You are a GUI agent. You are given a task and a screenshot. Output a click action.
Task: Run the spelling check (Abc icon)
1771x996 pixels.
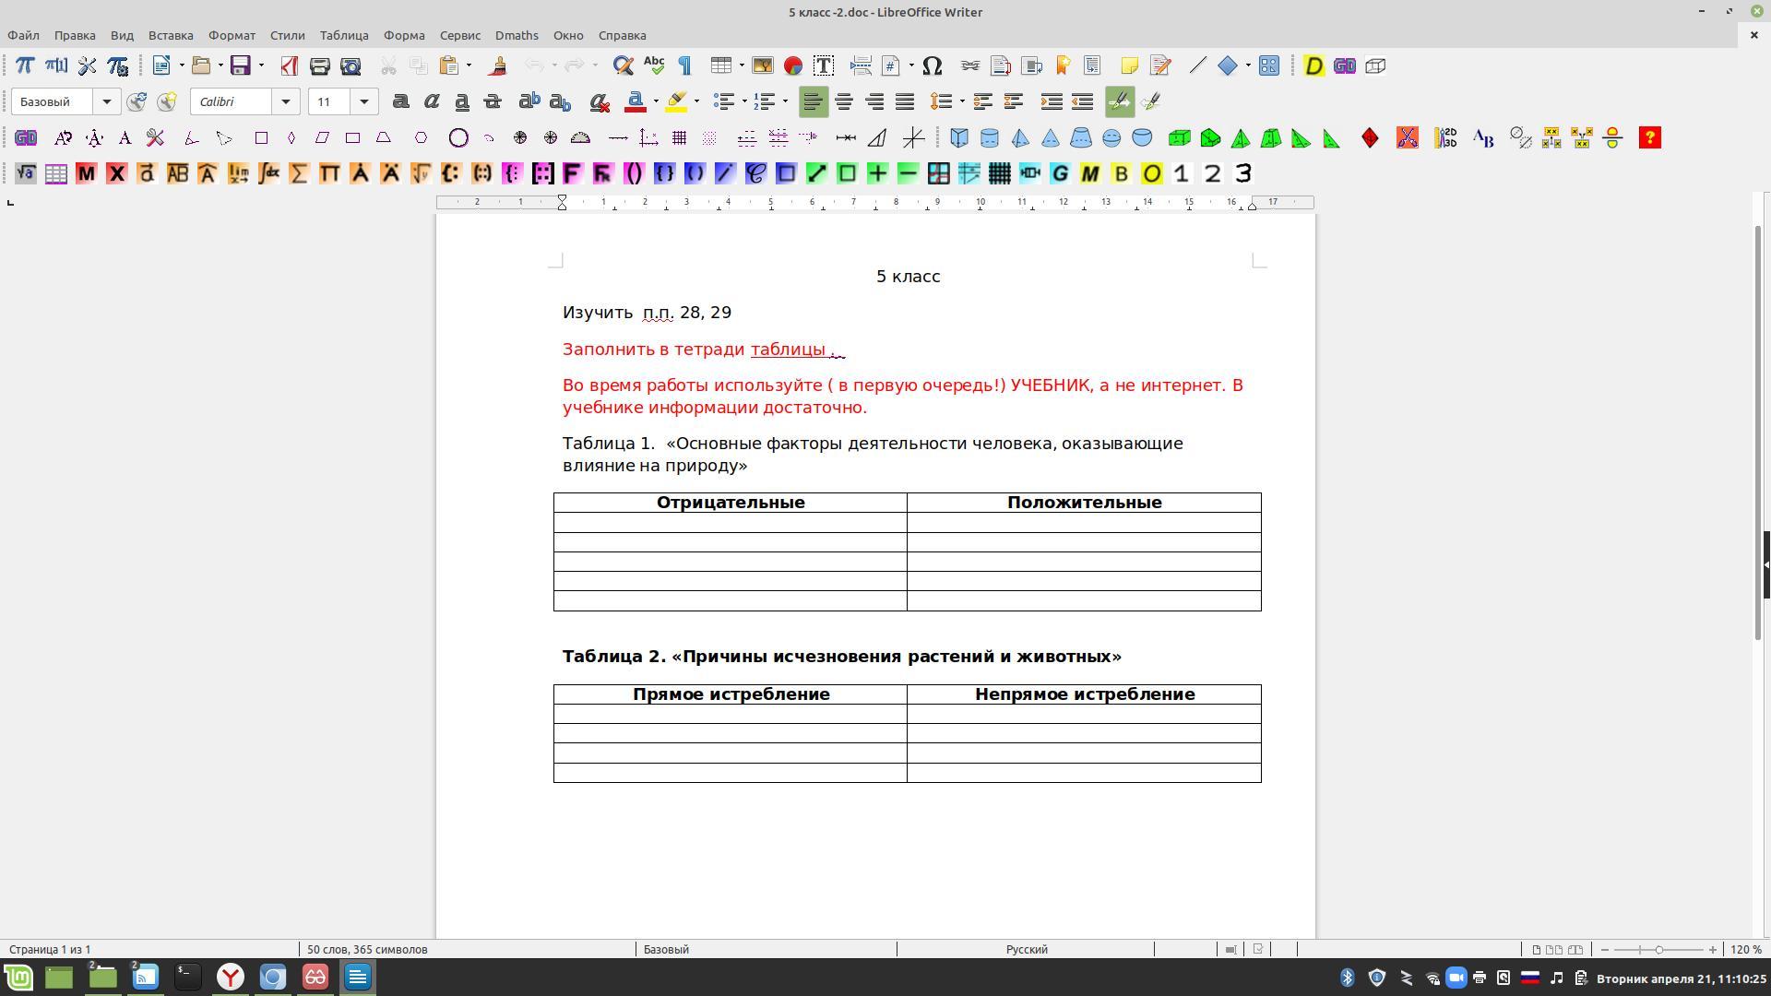(654, 65)
